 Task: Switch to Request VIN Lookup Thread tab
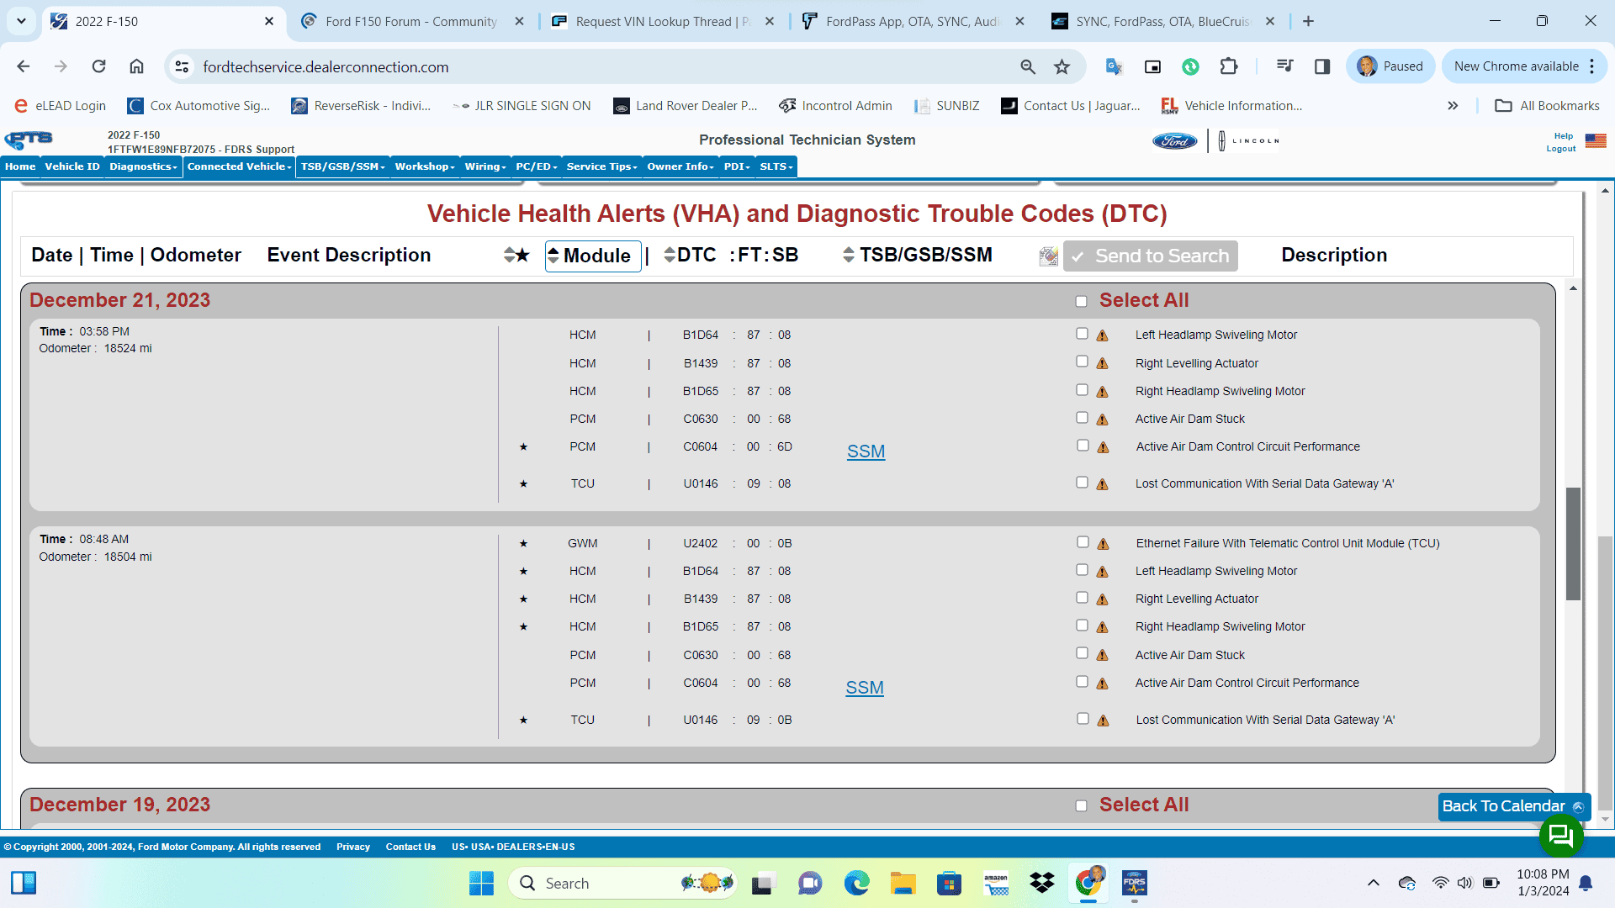663,22
